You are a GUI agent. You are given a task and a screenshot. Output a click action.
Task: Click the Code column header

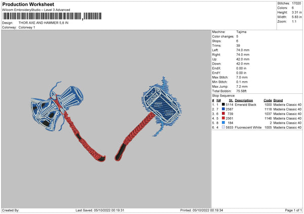click(268, 100)
